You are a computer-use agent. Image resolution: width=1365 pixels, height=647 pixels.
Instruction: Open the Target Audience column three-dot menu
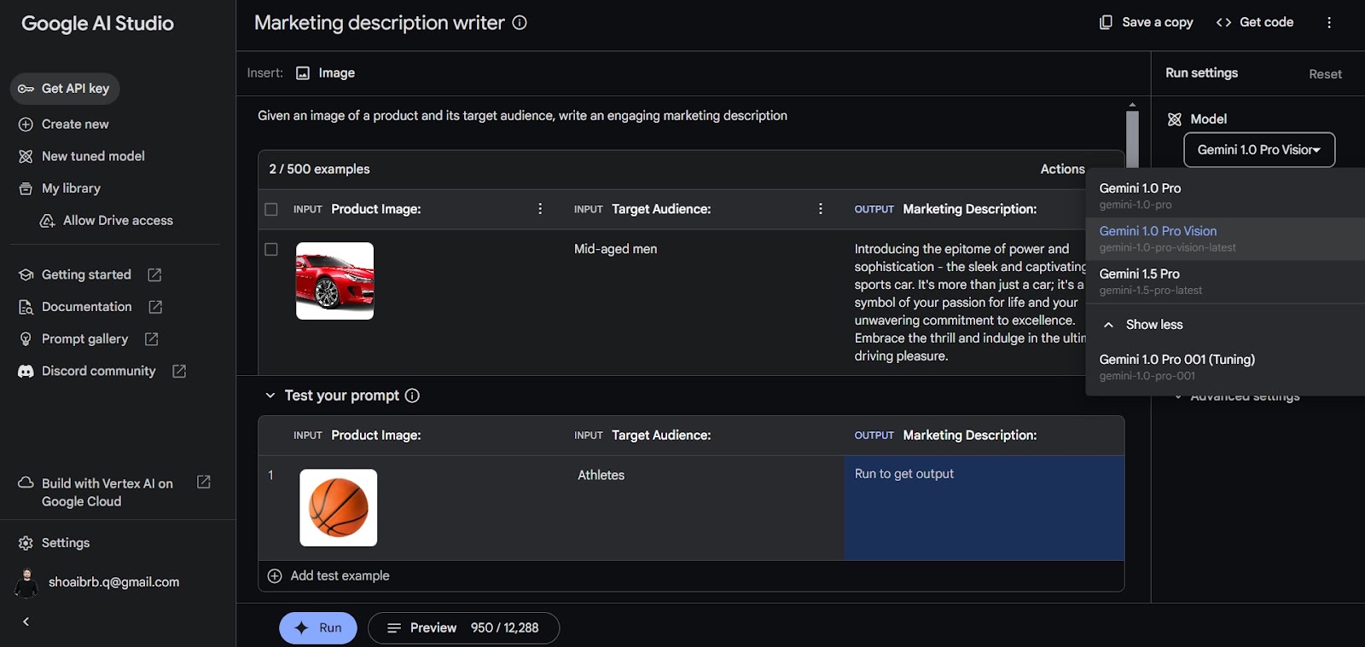821,209
